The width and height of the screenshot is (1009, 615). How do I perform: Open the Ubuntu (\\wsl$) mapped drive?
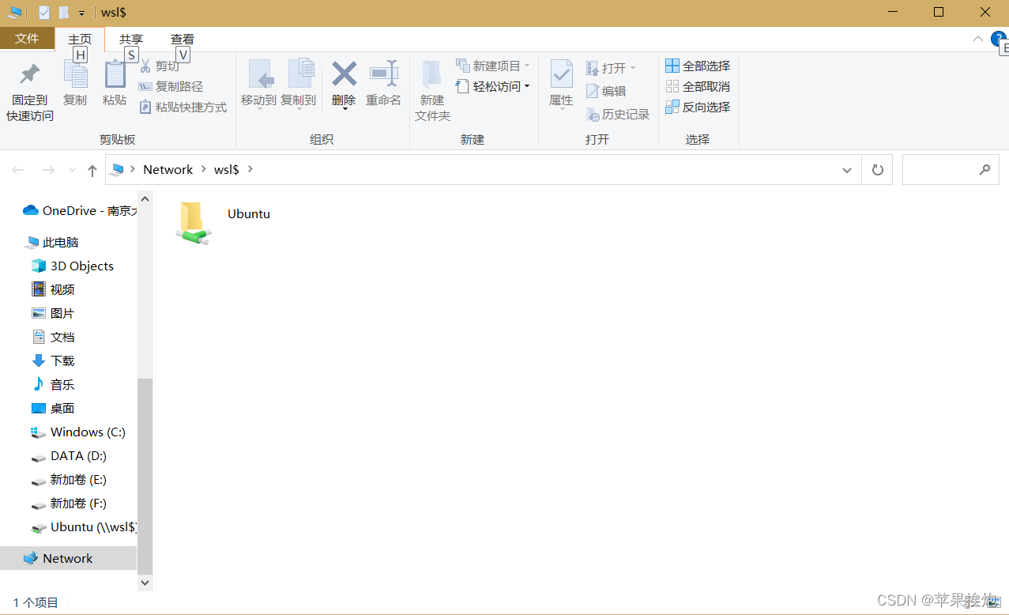tap(84, 526)
